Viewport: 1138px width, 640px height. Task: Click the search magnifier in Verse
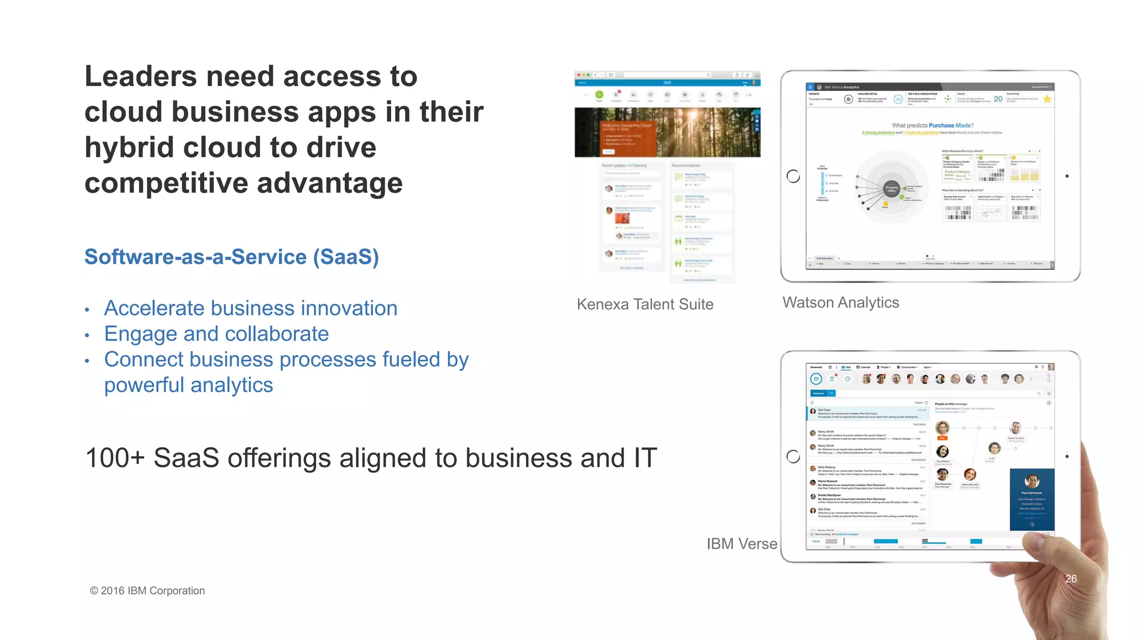[x=1039, y=393]
